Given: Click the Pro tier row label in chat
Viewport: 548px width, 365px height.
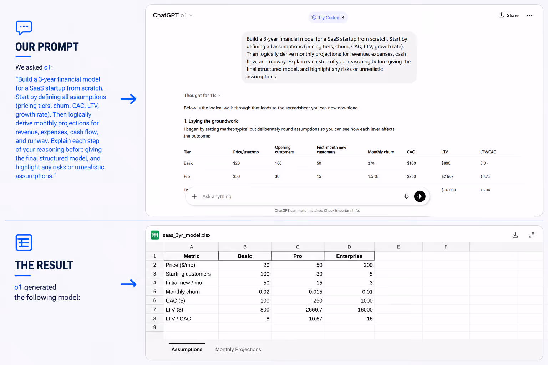Looking at the screenshot, I should (x=187, y=176).
